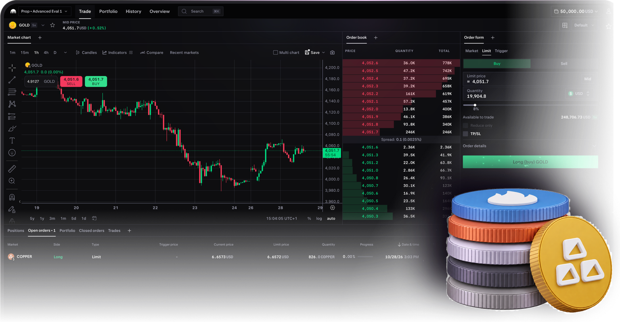Enable the TP/SL checkbox
620x322 pixels.
465,134
